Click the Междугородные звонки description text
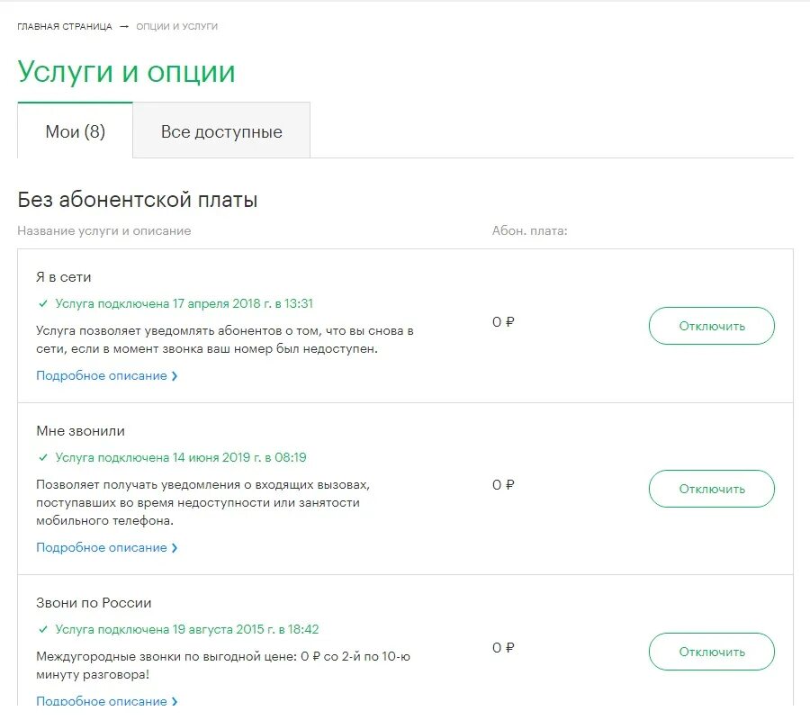Image resolution: width=810 pixels, height=720 pixels. pos(223,665)
